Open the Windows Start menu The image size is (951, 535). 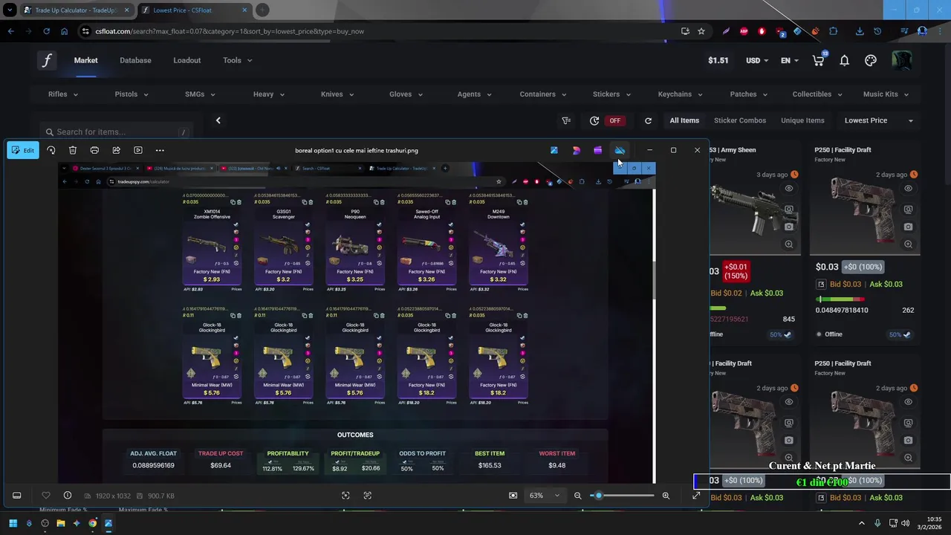coord(13,523)
